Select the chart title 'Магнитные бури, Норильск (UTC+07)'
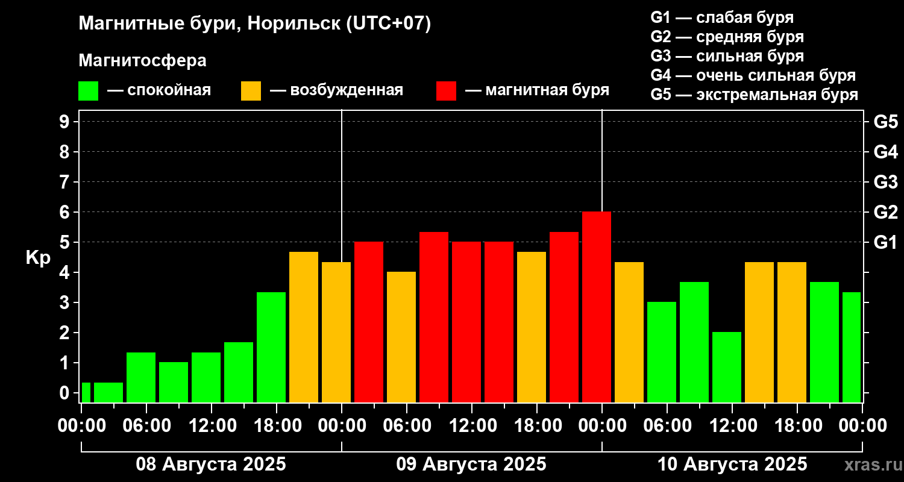This screenshot has height=482, width=904. click(x=255, y=25)
